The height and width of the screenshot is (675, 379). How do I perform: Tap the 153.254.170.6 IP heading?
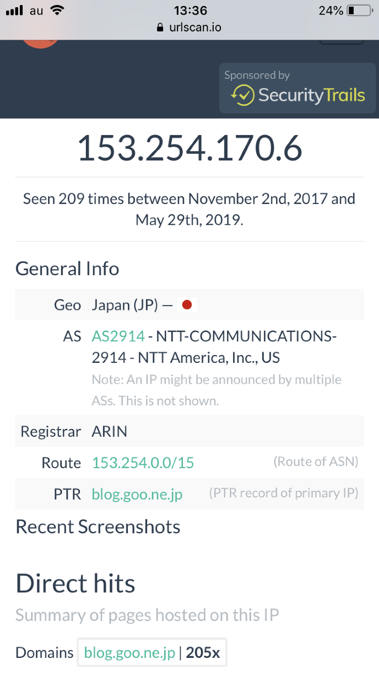tap(189, 148)
